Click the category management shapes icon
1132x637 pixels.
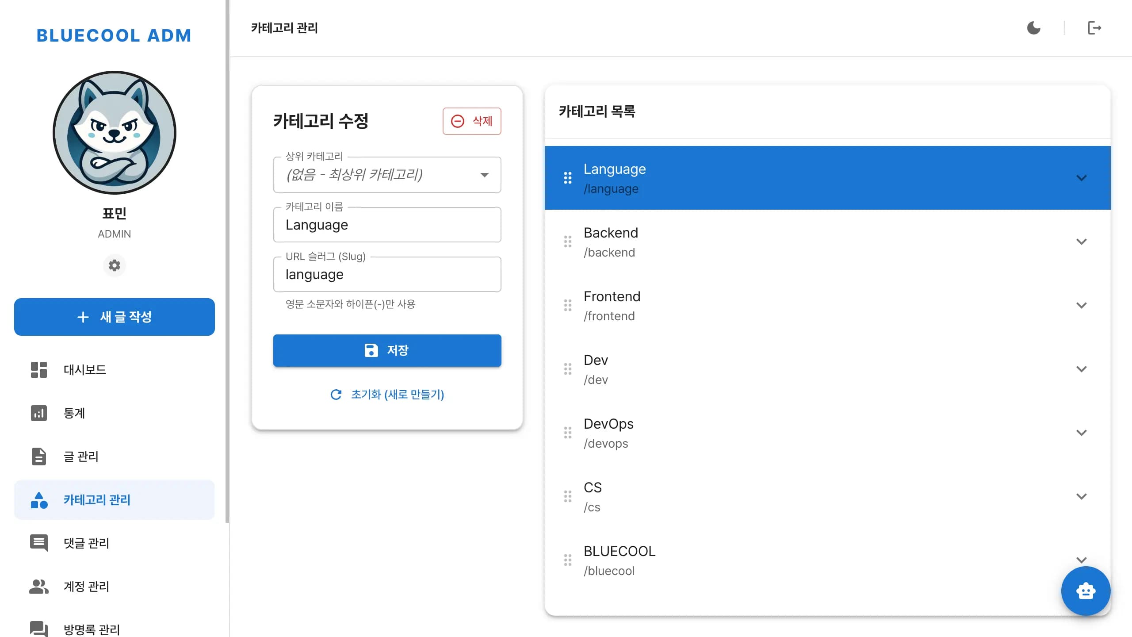38,500
